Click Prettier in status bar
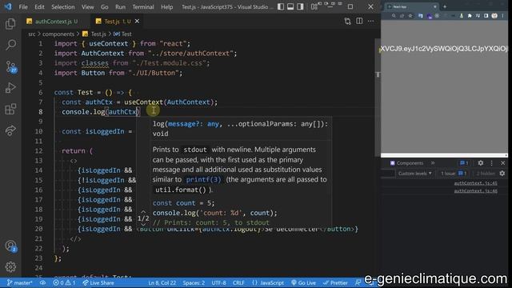The image size is (512, 288). (335, 282)
